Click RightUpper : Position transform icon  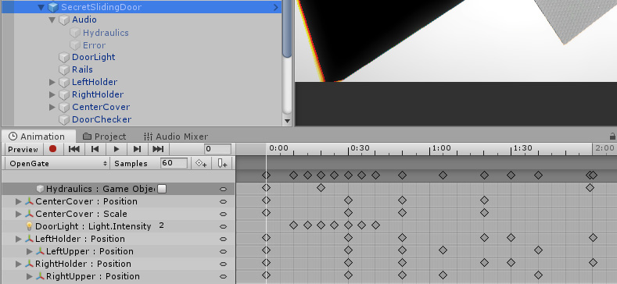(x=40, y=276)
